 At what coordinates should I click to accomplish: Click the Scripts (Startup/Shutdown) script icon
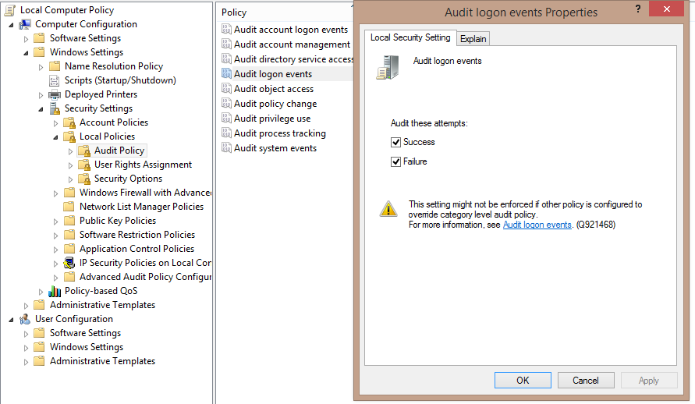[54, 80]
